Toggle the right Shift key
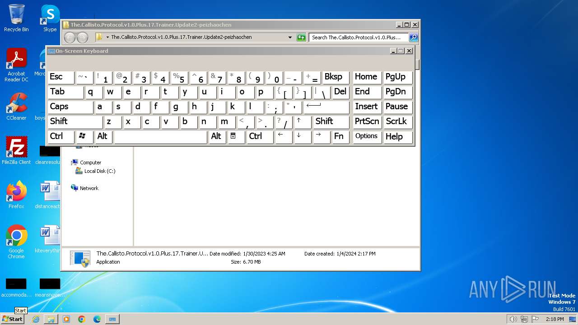The height and width of the screenshot is (325, 578). (331, 122)
